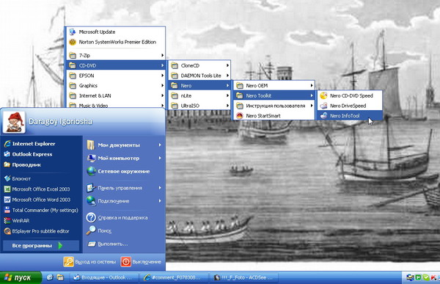Open the Graphics program group
Viewport: 440px width, 284px height.
pos(115,86)
